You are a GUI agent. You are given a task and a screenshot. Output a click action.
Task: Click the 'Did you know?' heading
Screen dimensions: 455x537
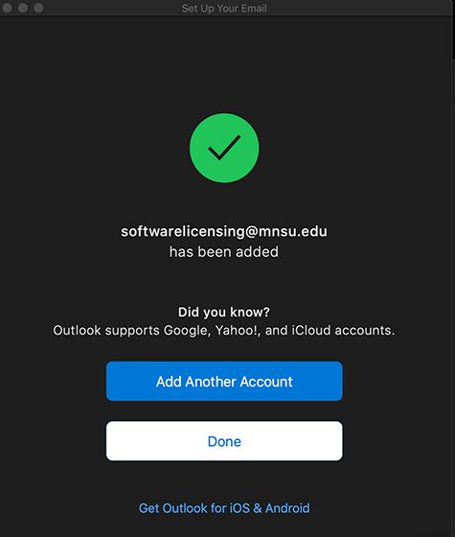click(224, 312)
